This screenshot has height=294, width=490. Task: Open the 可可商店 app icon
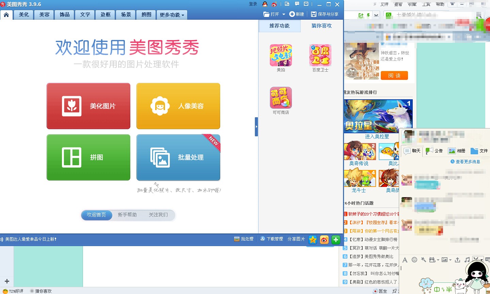[x=281, y=98]
